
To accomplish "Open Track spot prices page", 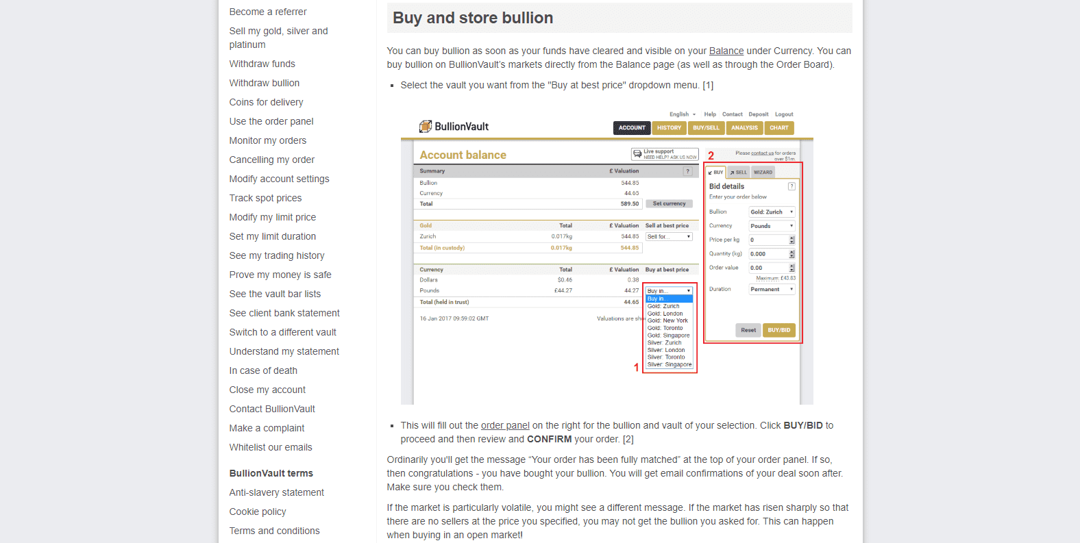I will [265, 198].
